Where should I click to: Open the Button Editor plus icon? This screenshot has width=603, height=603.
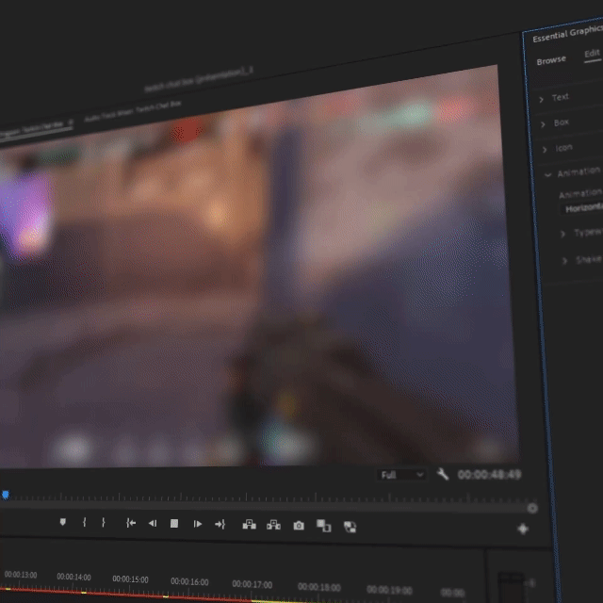coord(523,530)
